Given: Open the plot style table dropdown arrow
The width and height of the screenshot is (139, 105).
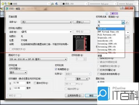Looking at the screenshot, I should click(x=123, y=22).
